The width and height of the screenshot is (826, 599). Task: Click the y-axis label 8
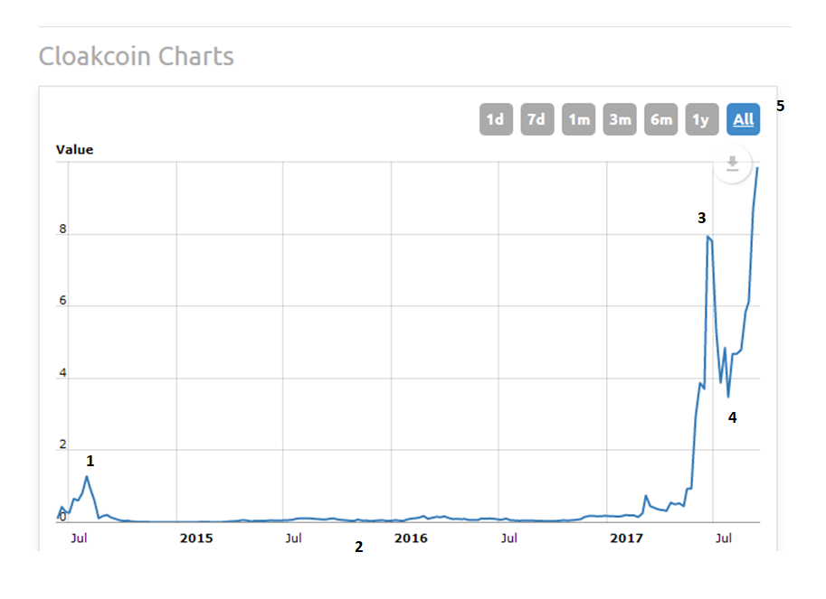(62, 229)
